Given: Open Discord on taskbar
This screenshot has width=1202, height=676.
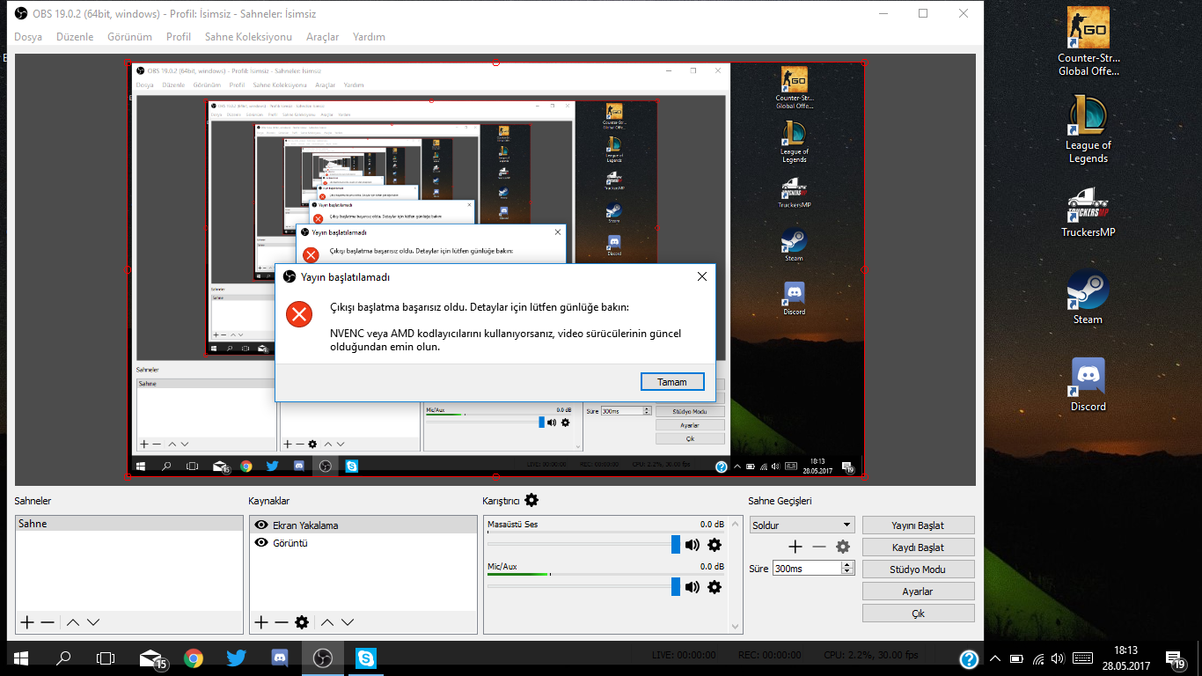Looking at the screenshot, I should click(280, 658).
